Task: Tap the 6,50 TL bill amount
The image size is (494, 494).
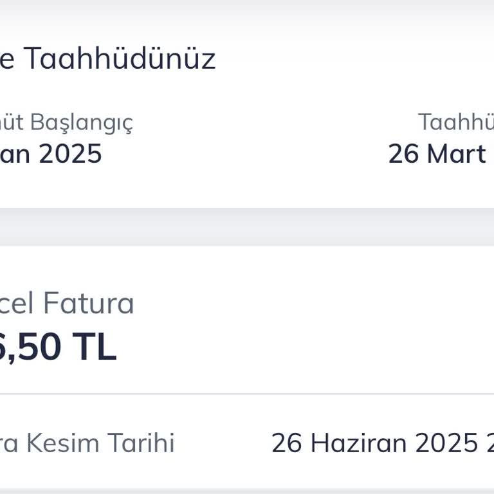Action: point(58,347)
